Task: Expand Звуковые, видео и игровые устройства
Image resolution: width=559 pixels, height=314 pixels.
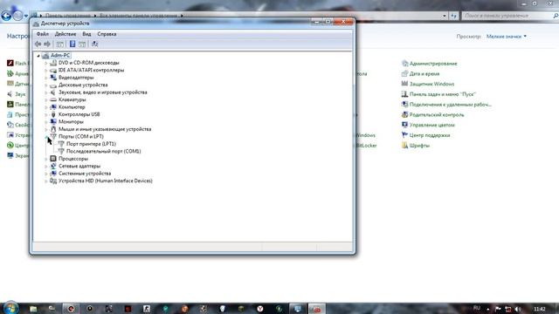Action: click(45, 92)
